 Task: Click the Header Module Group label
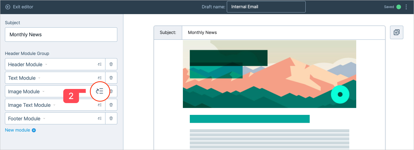tap(27, 54)
